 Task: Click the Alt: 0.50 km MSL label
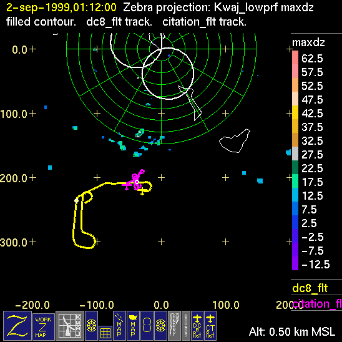tap(292, 332)
